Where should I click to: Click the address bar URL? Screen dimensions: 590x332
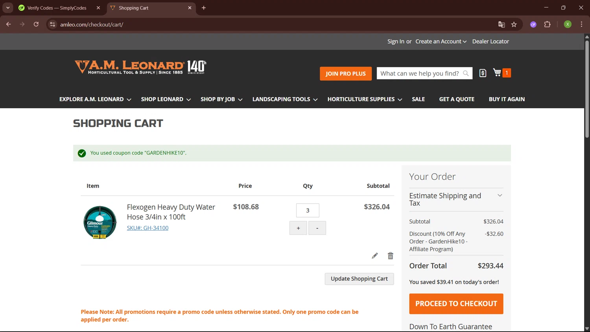(92, 24)
